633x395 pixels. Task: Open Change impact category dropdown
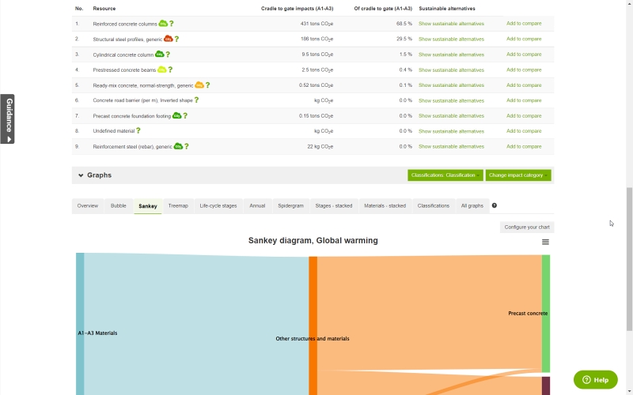click(518, 175)
